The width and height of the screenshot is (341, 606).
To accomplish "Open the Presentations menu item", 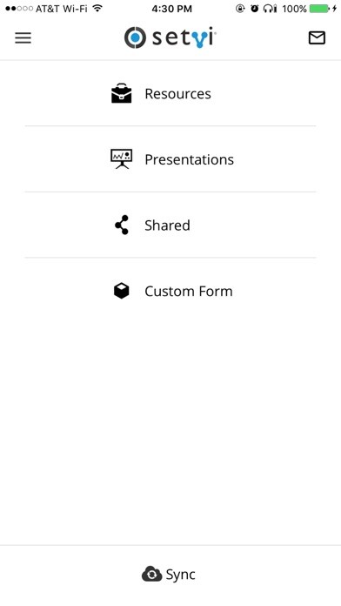I will 170,158.
